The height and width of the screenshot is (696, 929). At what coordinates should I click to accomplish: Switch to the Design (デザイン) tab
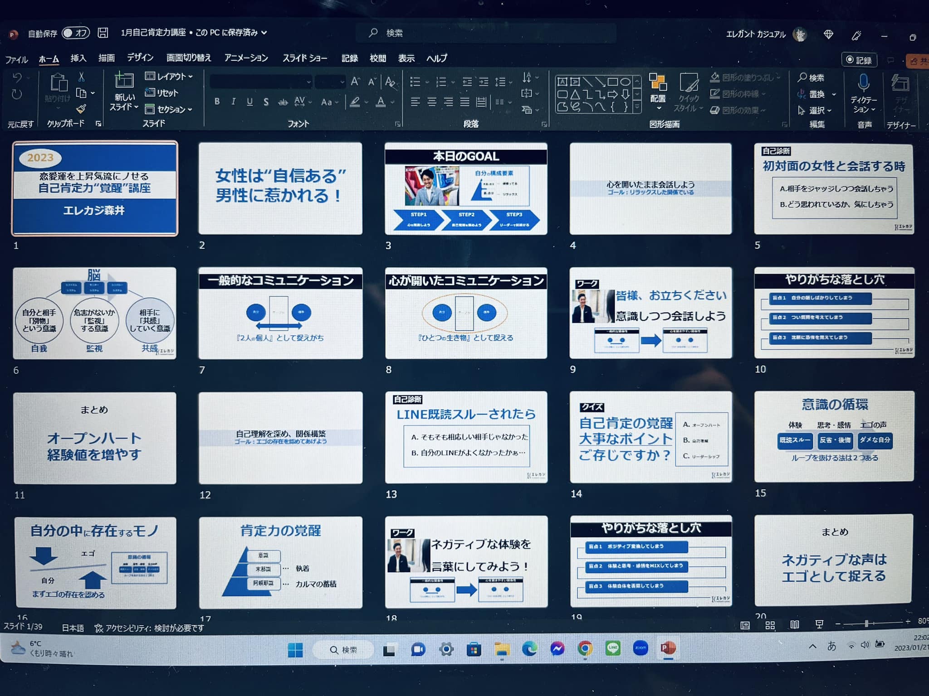pos(140,57)
